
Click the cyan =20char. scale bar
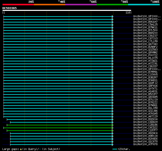pyautogui.click(x=115, y=149)
